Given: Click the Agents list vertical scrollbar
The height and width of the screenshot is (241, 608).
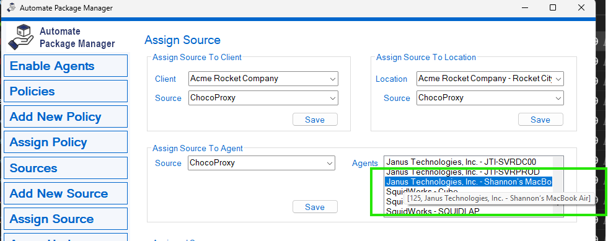Looking at the screenshot, I should (x=558, y=186).
